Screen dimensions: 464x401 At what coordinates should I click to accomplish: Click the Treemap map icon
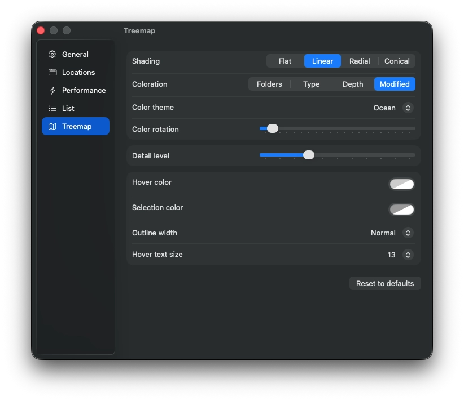coord(52,126)
